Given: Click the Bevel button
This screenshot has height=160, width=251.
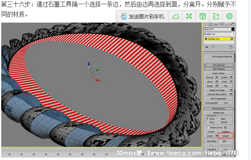Looking at the screenshot, I should point(210,82).
